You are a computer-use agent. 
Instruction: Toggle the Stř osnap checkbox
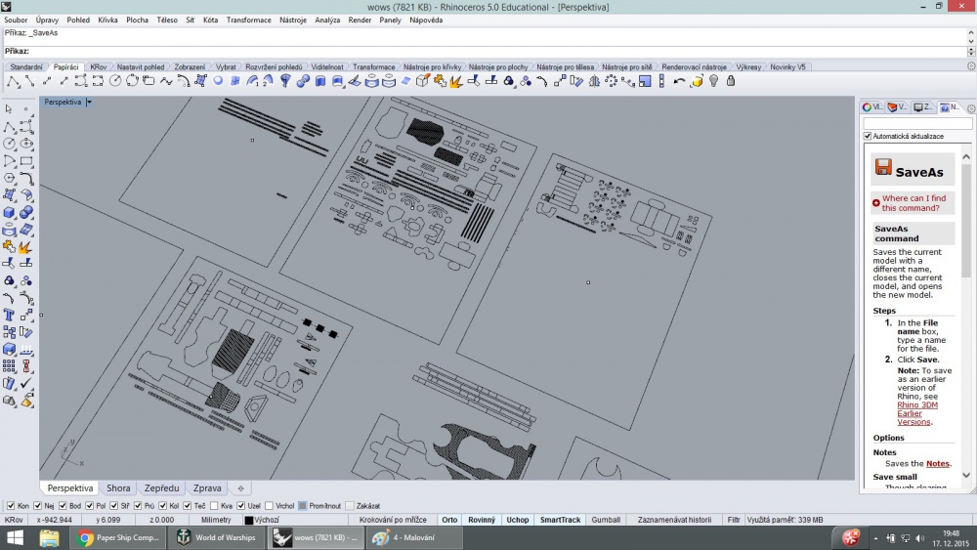click(113, 506)
